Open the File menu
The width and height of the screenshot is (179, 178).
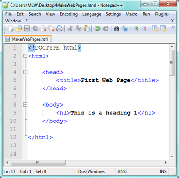[9, 14]
